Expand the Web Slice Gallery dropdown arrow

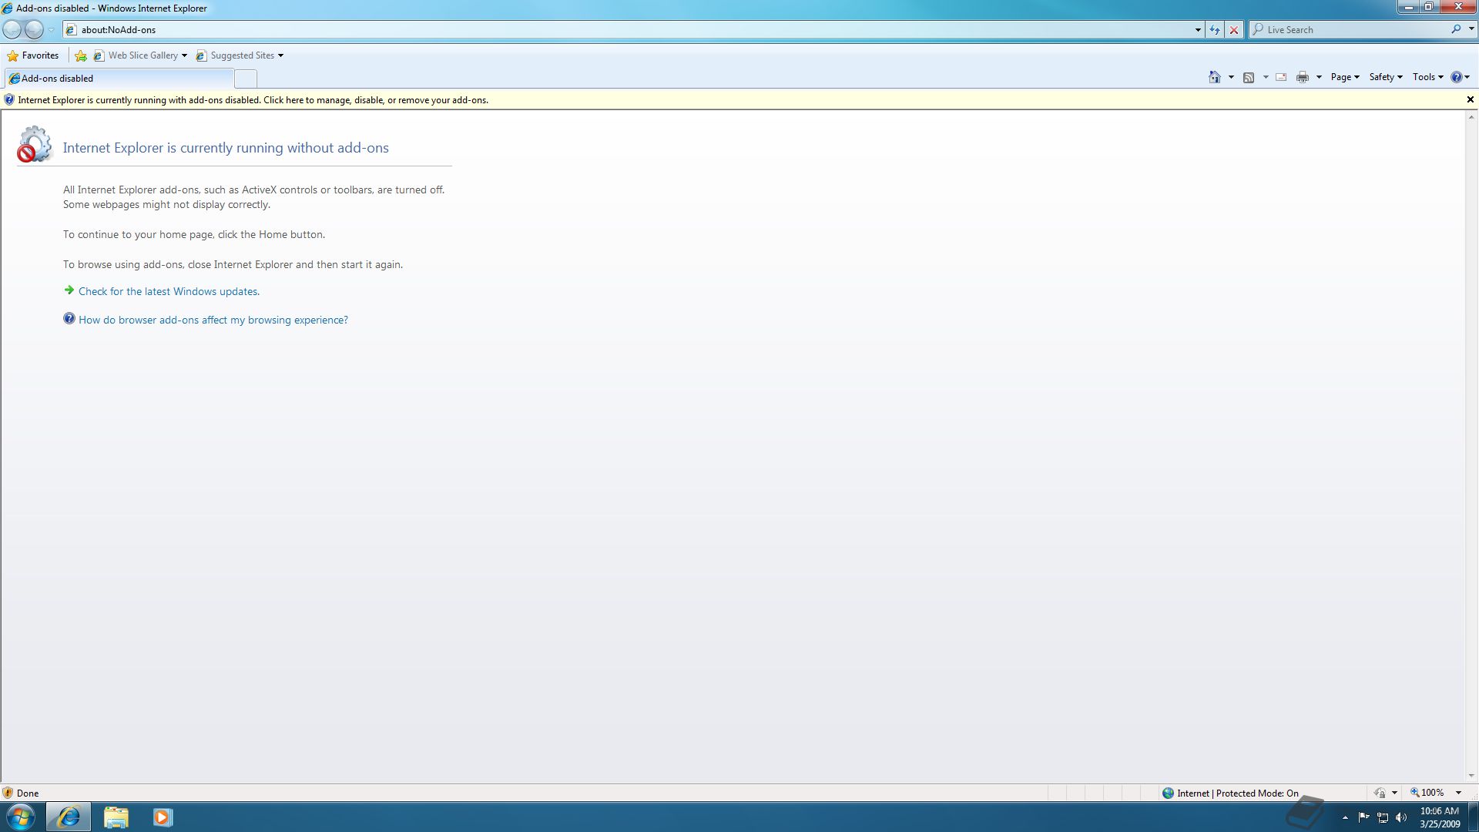click(x=184, y=55)
